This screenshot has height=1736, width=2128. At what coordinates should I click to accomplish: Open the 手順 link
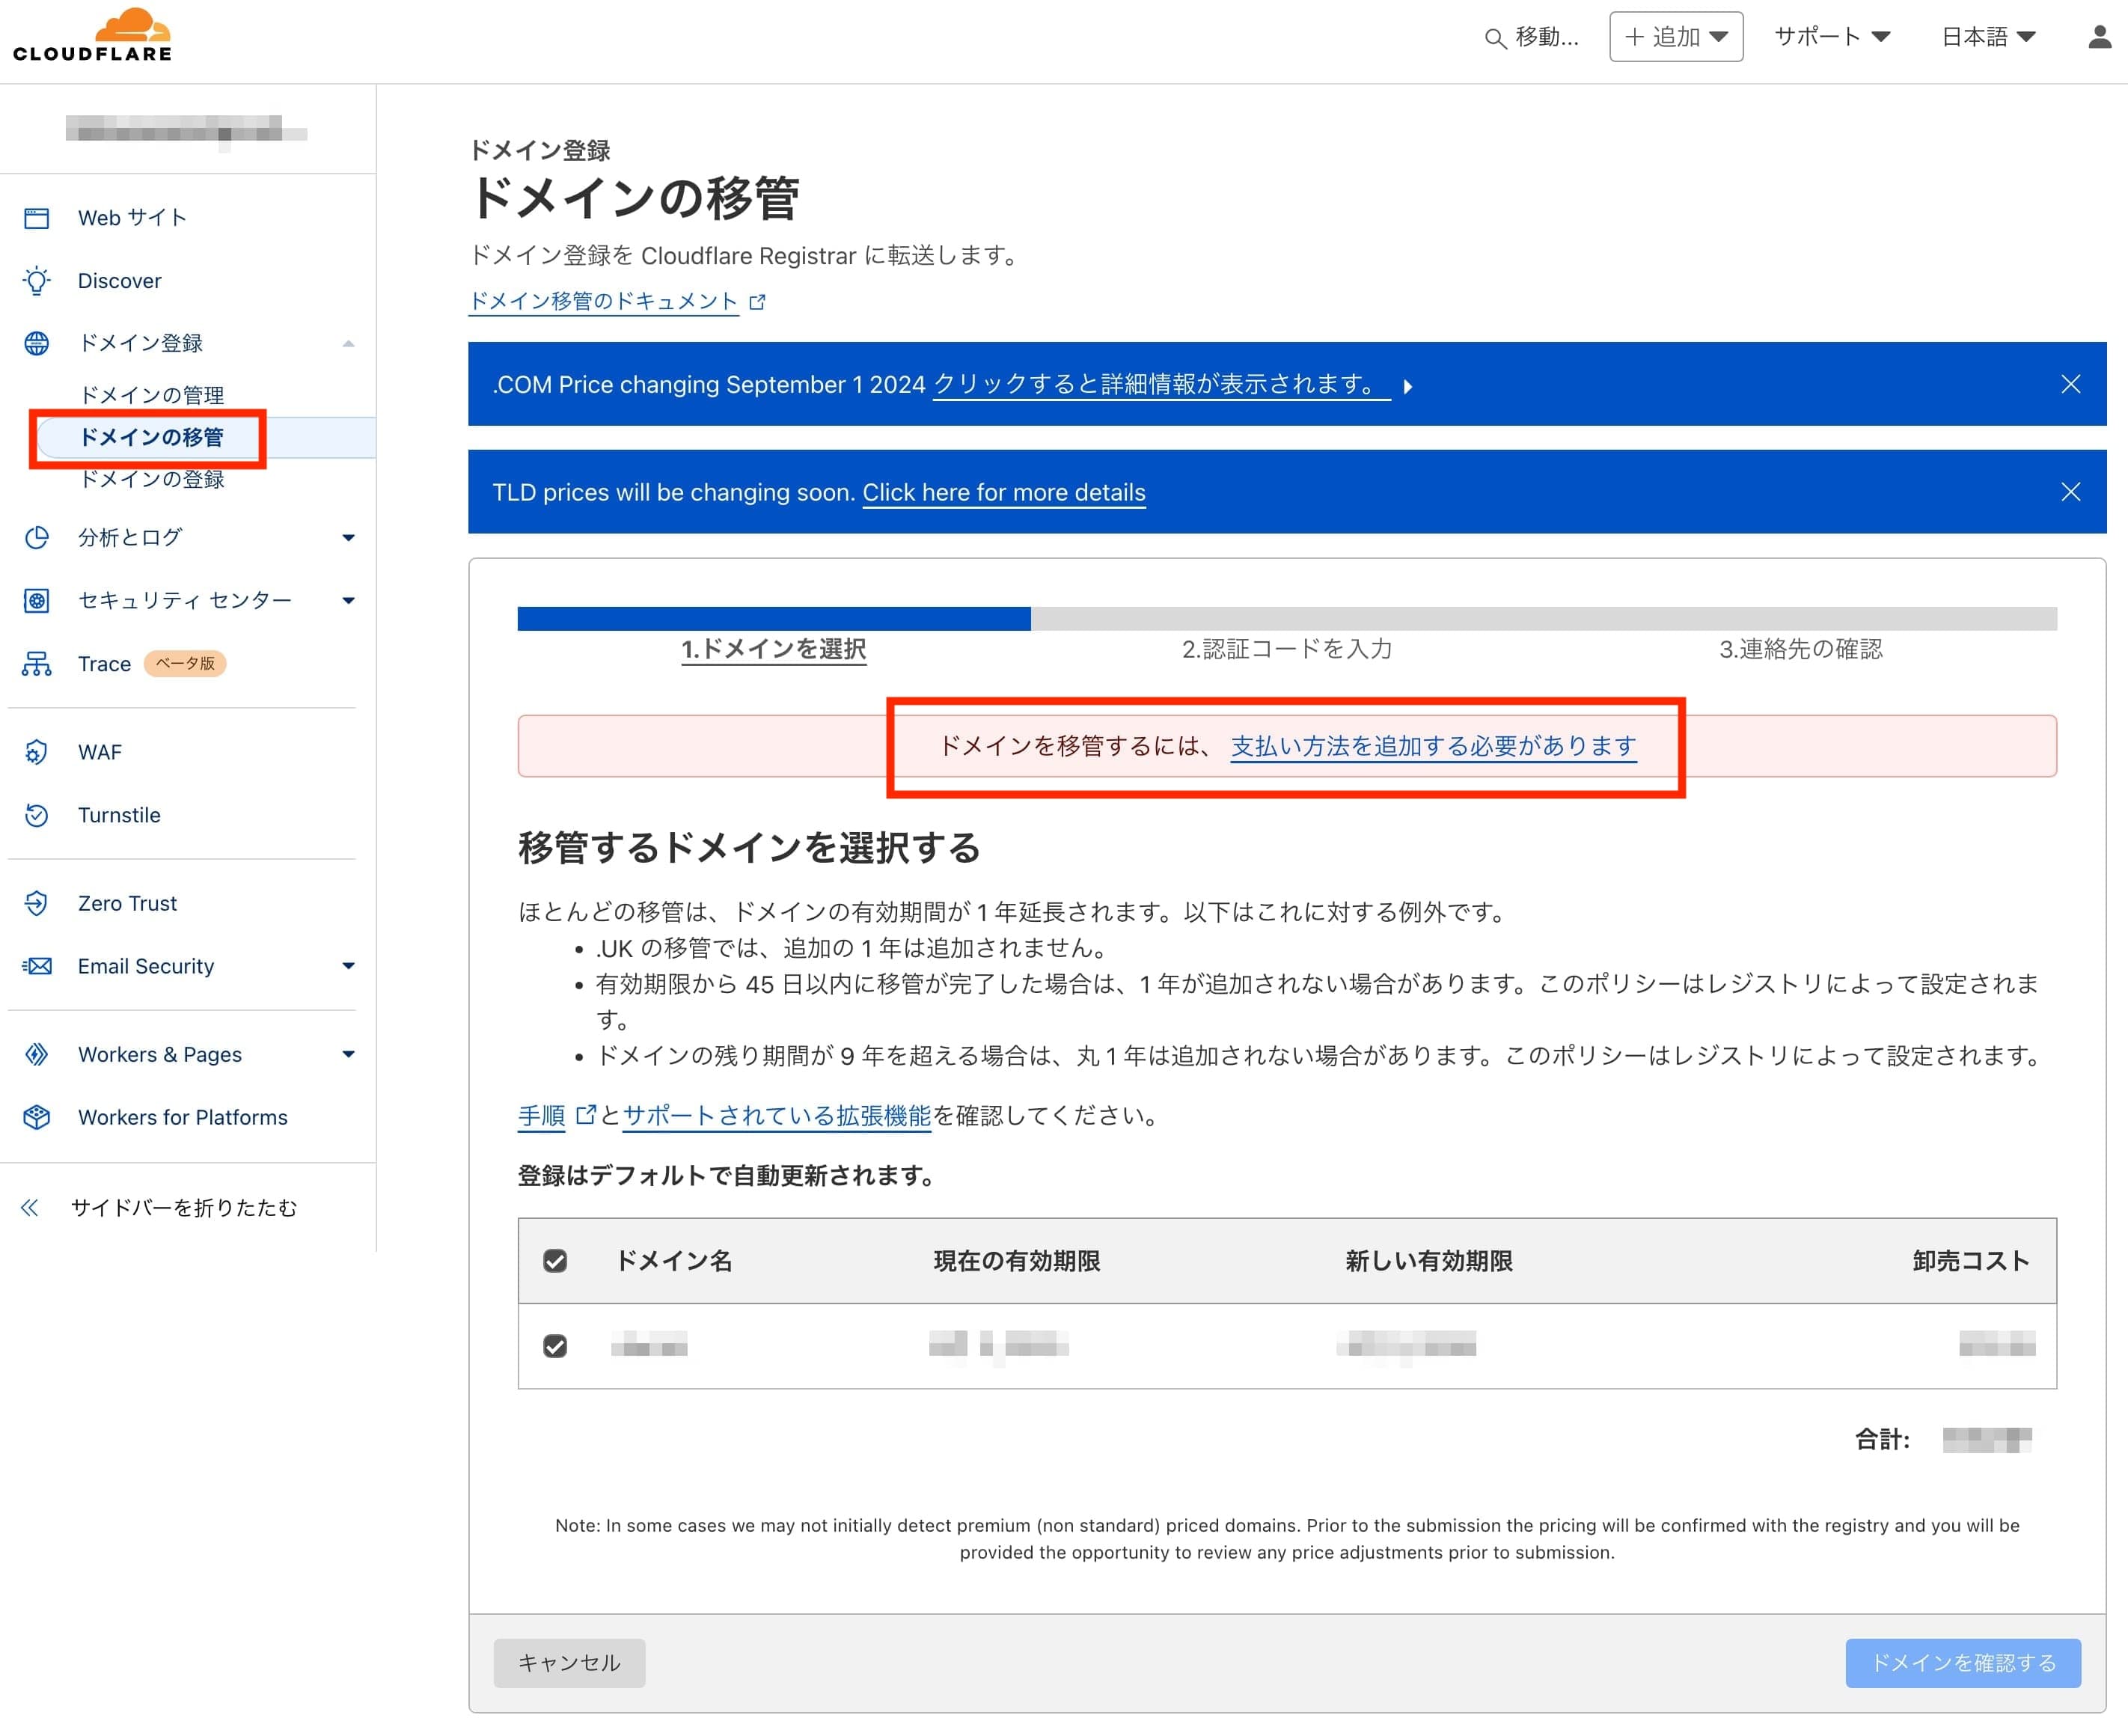542,1115
